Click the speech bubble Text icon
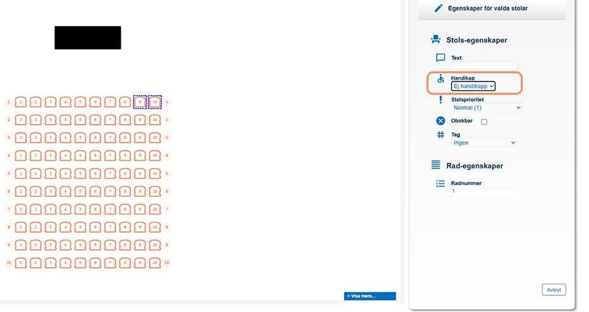Screen dimensions: 589x312 440,57
